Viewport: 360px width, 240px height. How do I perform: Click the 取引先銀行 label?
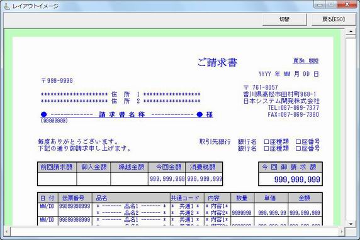215,141
